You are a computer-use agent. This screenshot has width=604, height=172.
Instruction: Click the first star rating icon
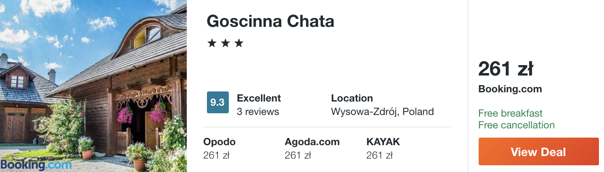[212, 43]
